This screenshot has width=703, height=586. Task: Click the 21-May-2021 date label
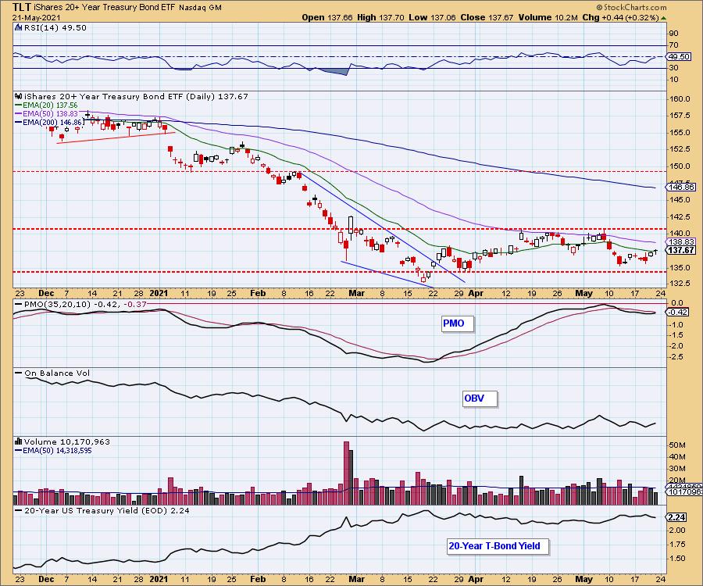(x=34, y=17)
